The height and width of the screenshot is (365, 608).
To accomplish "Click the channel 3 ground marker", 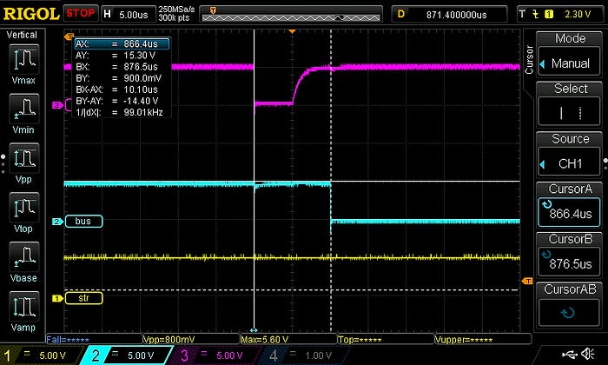I will click(x=57, y=105).
